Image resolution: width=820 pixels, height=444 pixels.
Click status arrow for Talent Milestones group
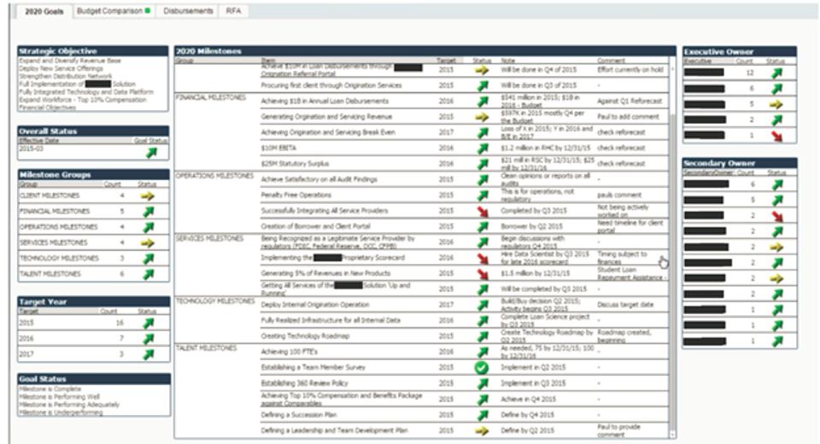coord(149,274)
